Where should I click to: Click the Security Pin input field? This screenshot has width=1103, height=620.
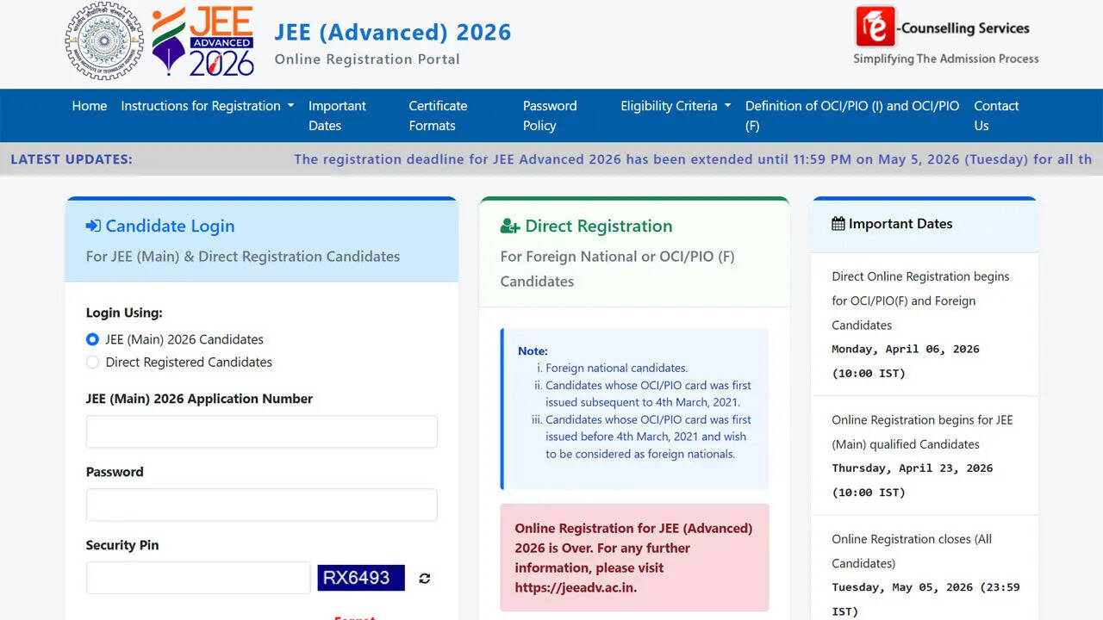pyautogui.click(x=198, y=578)
